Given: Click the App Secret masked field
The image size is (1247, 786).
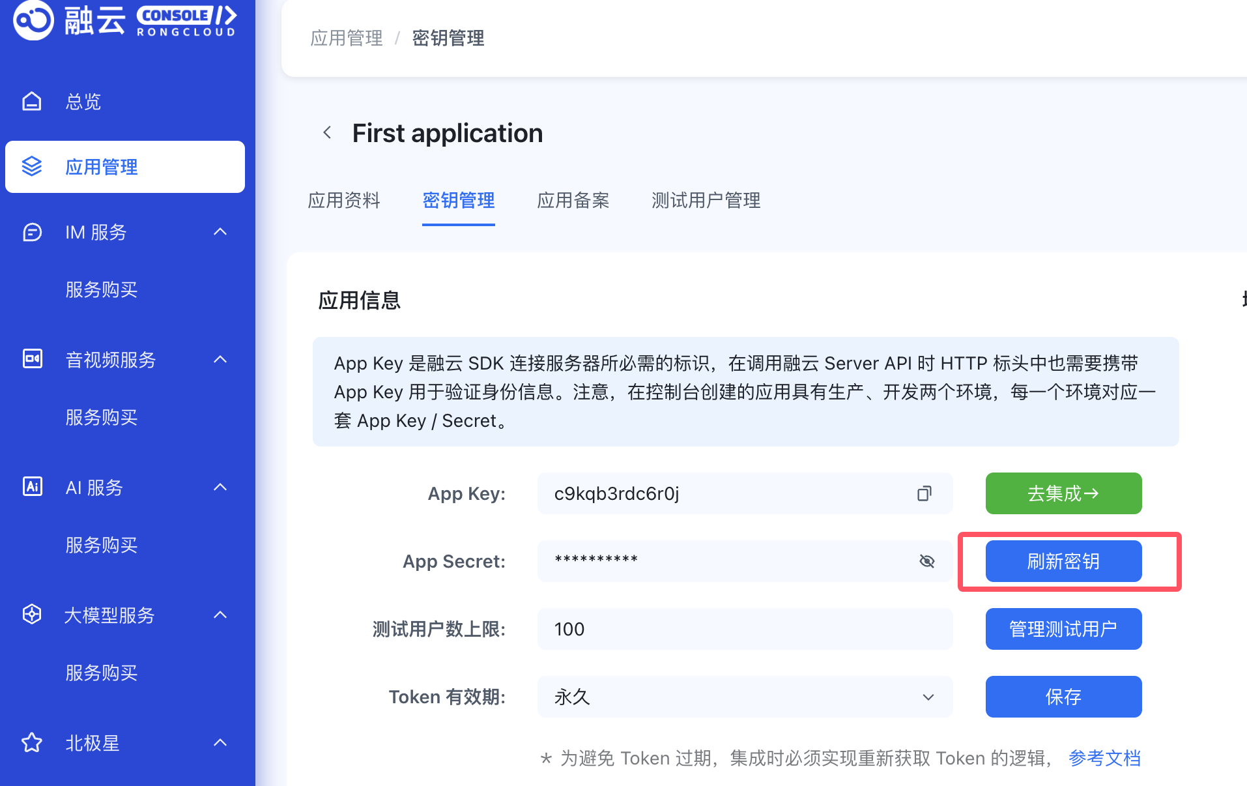Looking at the screenshot, I should point(745,561).
